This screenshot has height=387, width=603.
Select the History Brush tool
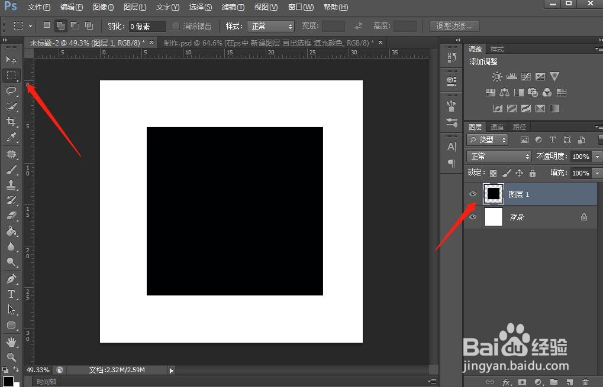click(11, 200)
